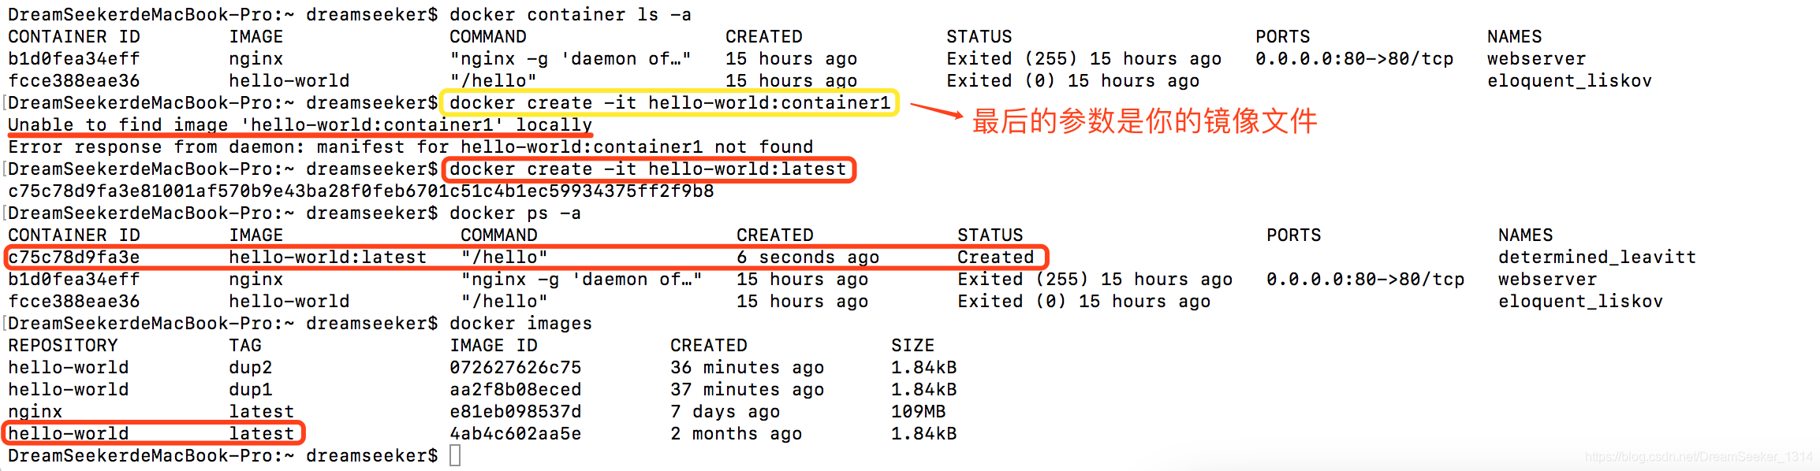
Task: Click the 'hello-world:latest' image cell
Action: 327,258
